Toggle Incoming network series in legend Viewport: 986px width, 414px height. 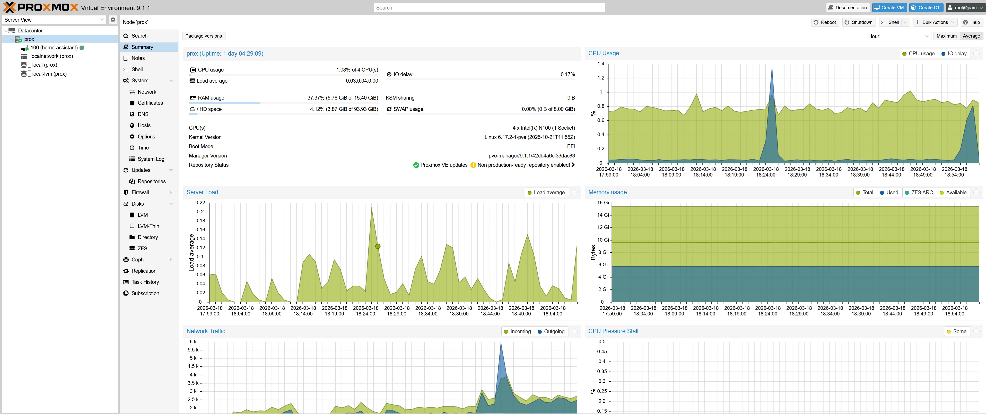tap(518, 331)
